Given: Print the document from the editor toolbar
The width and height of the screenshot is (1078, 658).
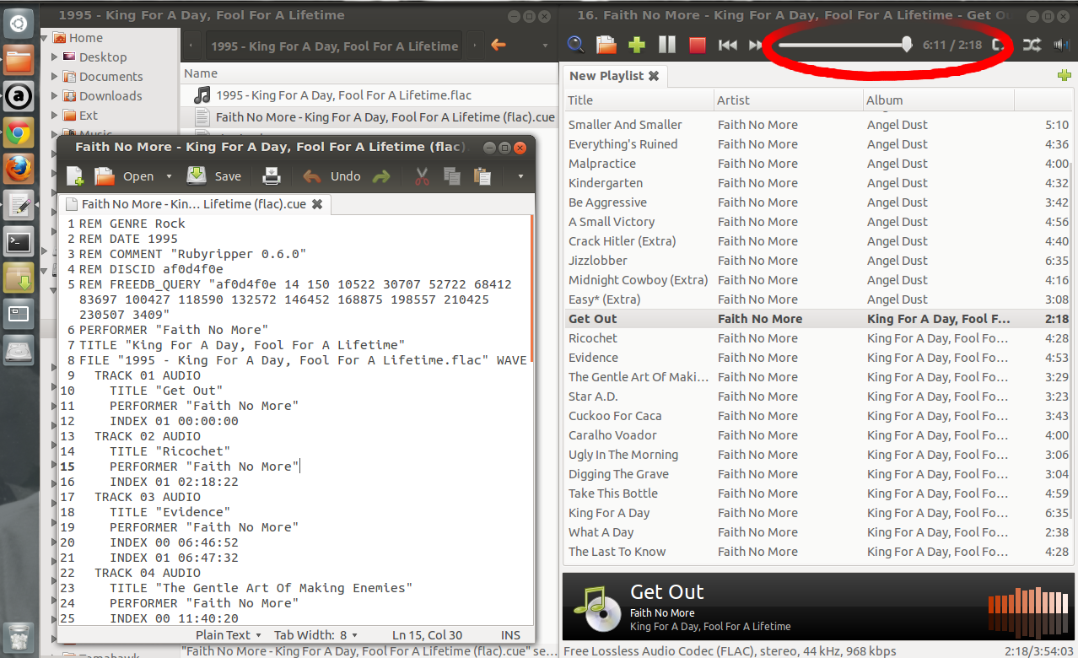Looking at the screenshot, I should [272, 175].
